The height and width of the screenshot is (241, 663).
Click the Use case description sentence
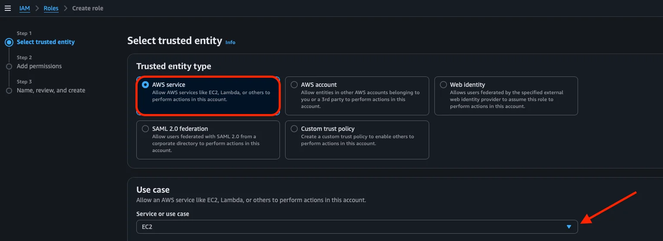pyautogui.click(x=251, y=200)
